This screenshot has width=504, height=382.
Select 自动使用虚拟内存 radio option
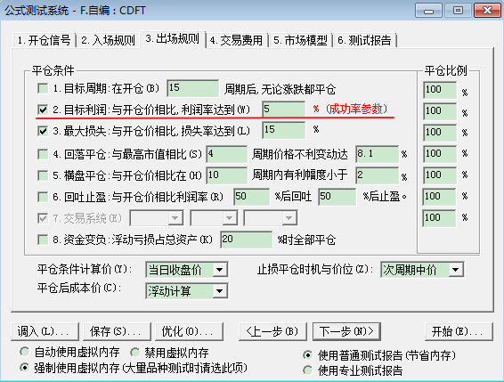click(24, 352)
